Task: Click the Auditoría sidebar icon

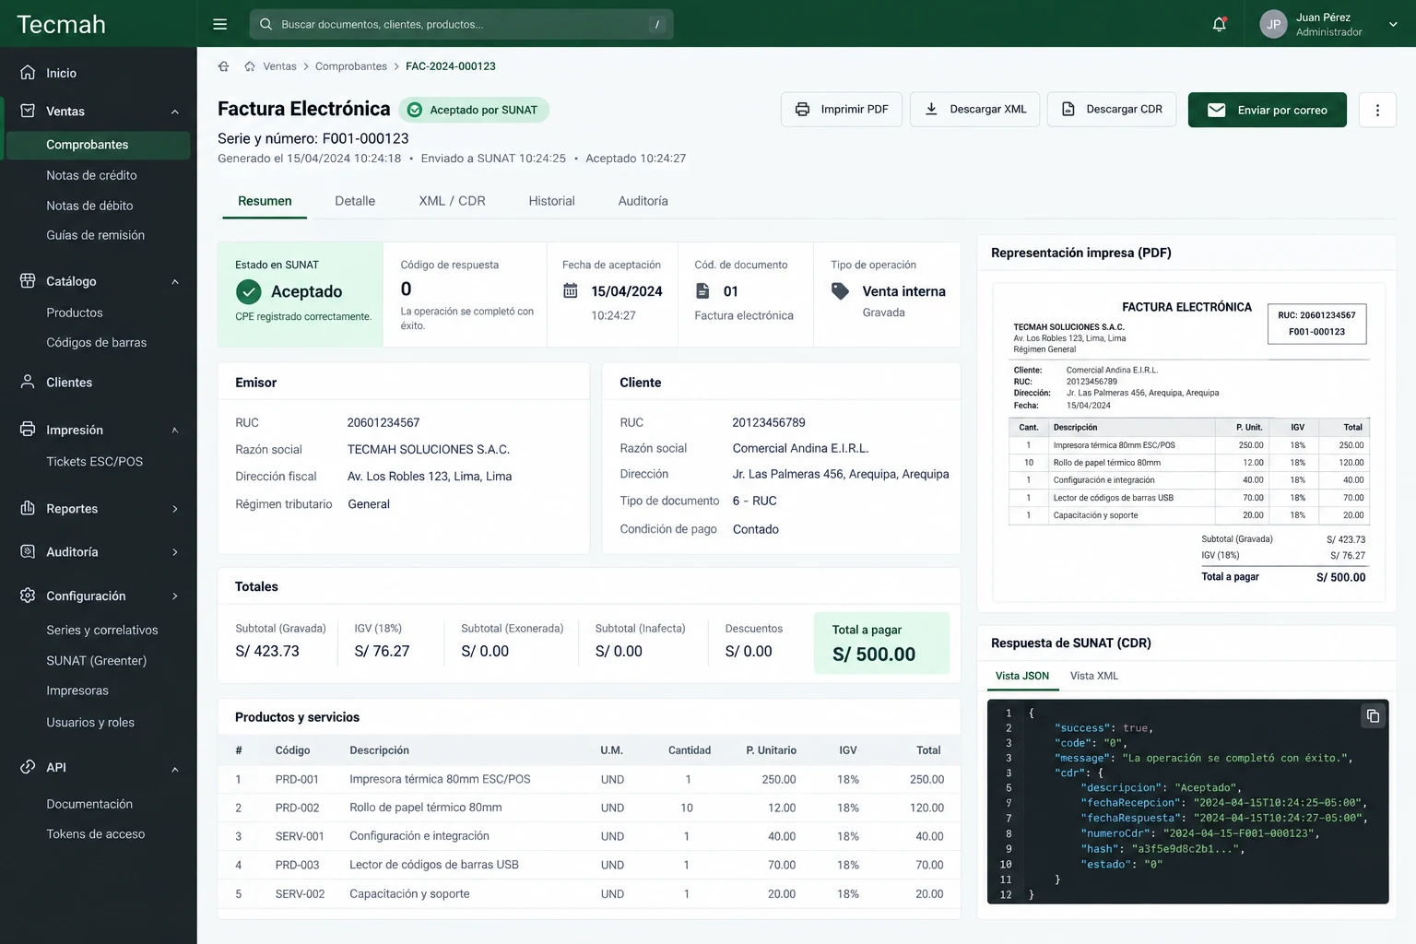Action: [x=28, y=551]
